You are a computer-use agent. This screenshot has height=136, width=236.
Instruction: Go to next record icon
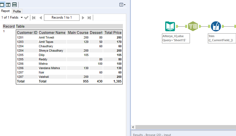[83, 18]
